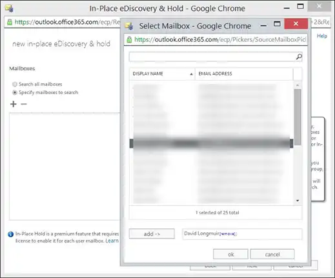This screenshot has width=335, height=278.
Task: Click cancel in the Select Mailbox dialog
Action: point(272,254)
